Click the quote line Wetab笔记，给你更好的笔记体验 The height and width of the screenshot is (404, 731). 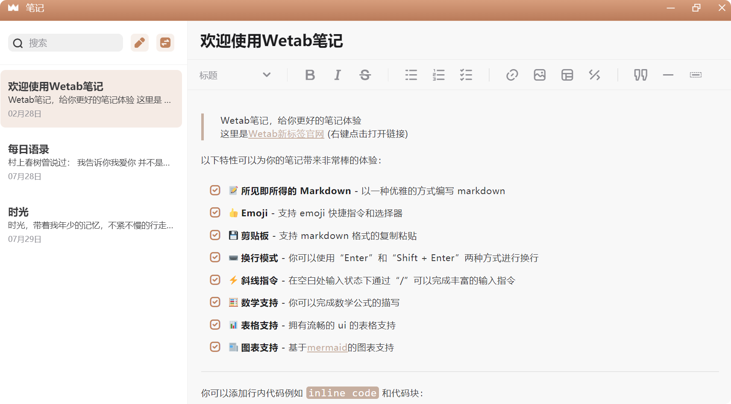coord(291,121)
